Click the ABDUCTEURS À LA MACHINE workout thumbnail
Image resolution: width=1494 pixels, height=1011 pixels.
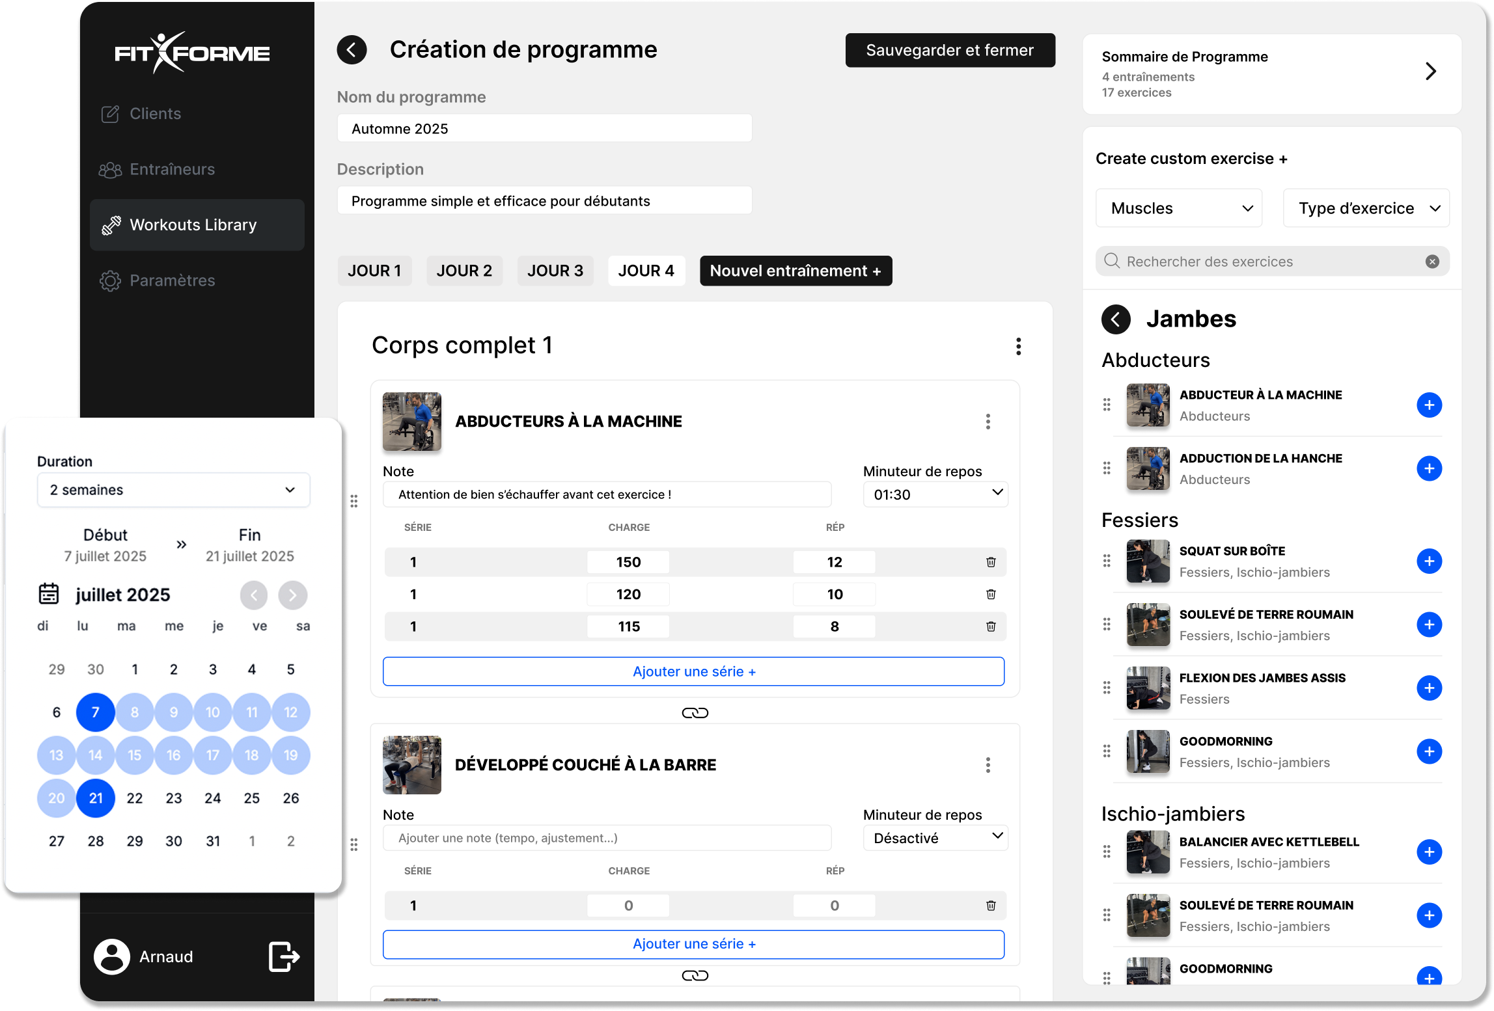[411, 421]
